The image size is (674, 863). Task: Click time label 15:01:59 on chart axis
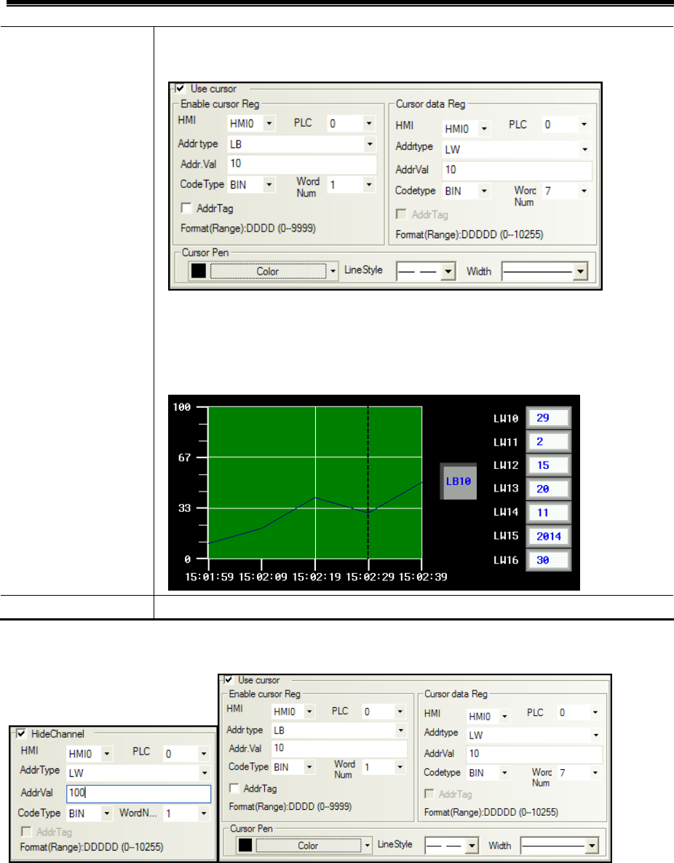click(x=209, y=577)
